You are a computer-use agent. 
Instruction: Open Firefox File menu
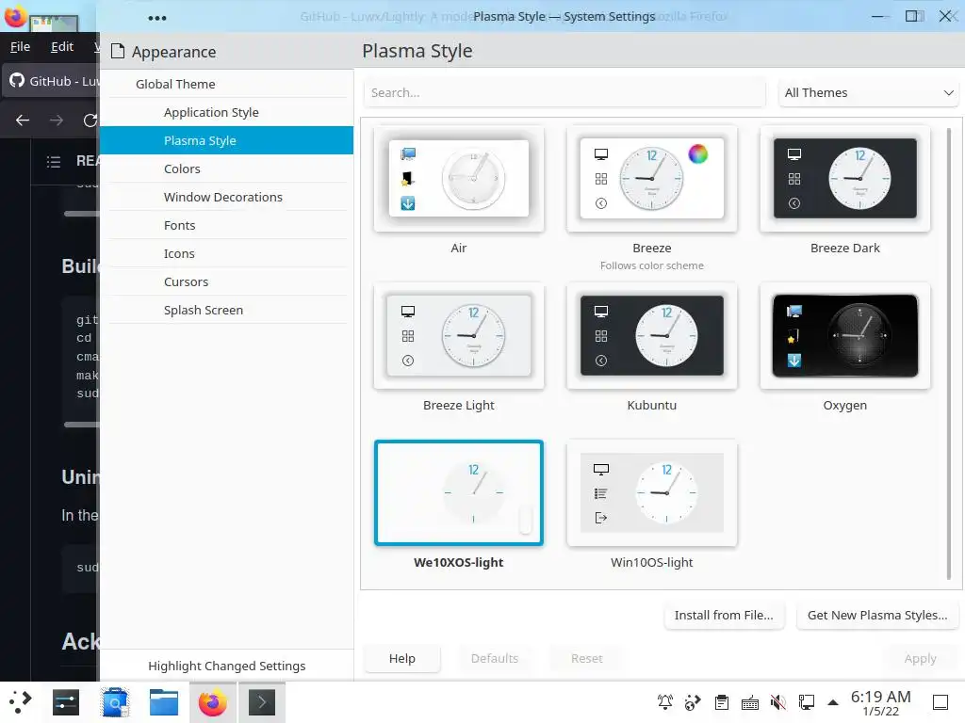click(x=21, y=47)
